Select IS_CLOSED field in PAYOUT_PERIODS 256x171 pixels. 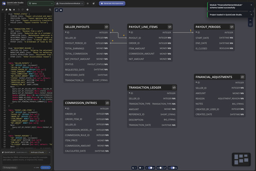pyautogui.click(x=214, y=48)
